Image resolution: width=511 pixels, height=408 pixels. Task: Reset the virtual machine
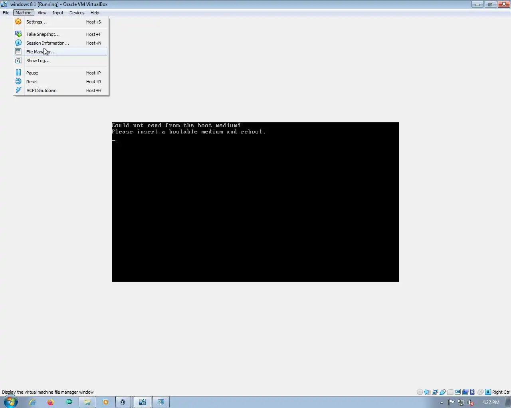61,82
